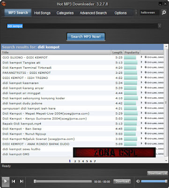This screenshot has height=188, width=169.
Task: Go to results page 3
Action: 79,161
